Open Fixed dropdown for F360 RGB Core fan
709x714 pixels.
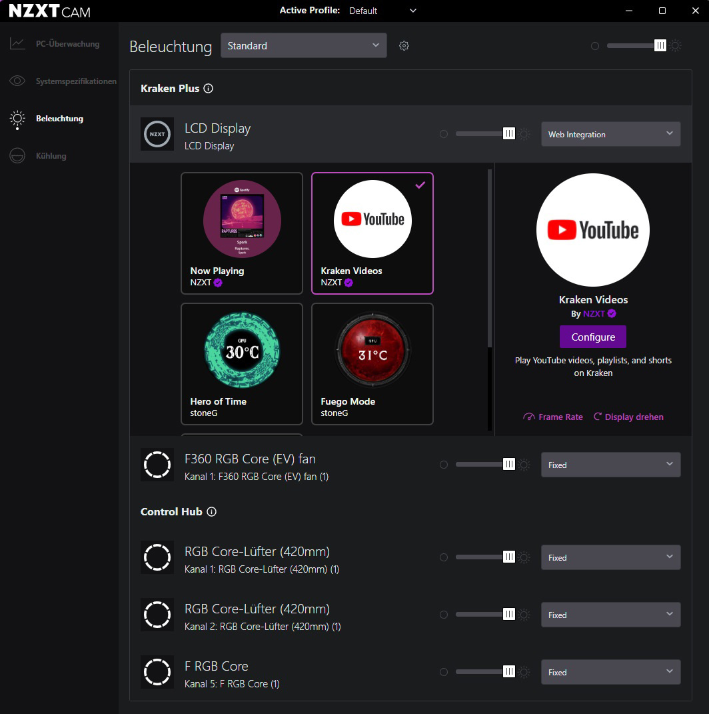point(610,465)
